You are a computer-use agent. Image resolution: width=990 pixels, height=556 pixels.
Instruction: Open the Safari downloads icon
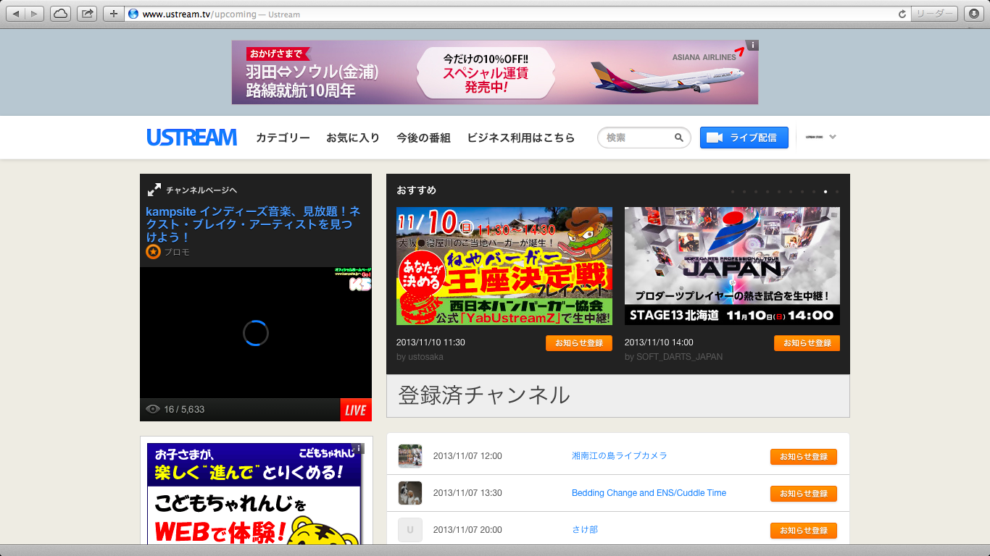[x=974, y=14]
